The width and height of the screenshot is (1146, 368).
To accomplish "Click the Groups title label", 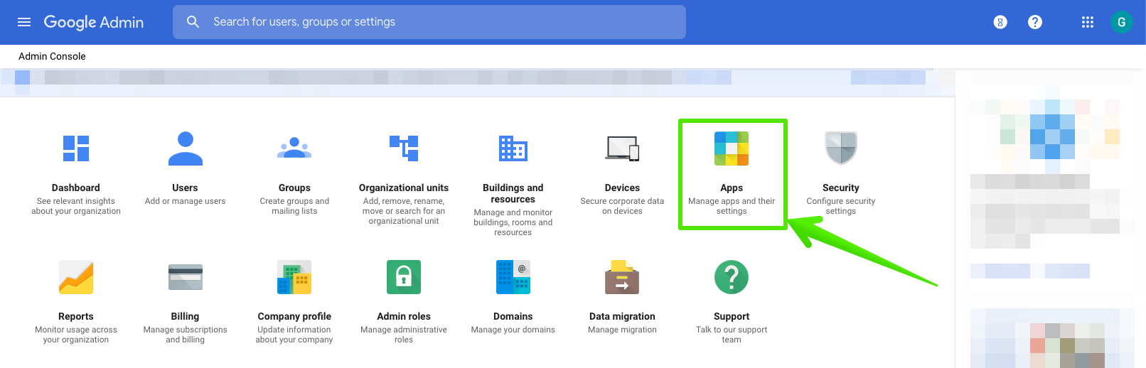I will tap(294, 188).
